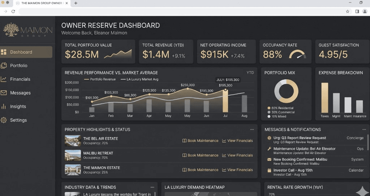Screen dimensions: 370x196
Task: Open the browser profile avatar icon
Action: pyautogui.click(x=365, y=11)
